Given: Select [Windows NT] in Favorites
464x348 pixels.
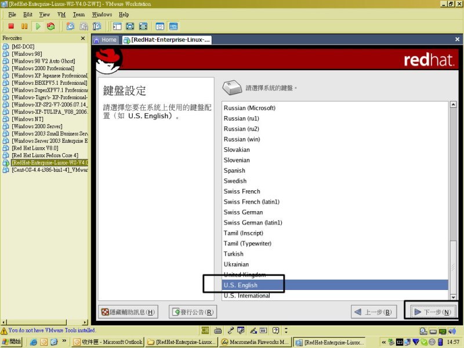Looking at the screenshot, I should (27, 119).
